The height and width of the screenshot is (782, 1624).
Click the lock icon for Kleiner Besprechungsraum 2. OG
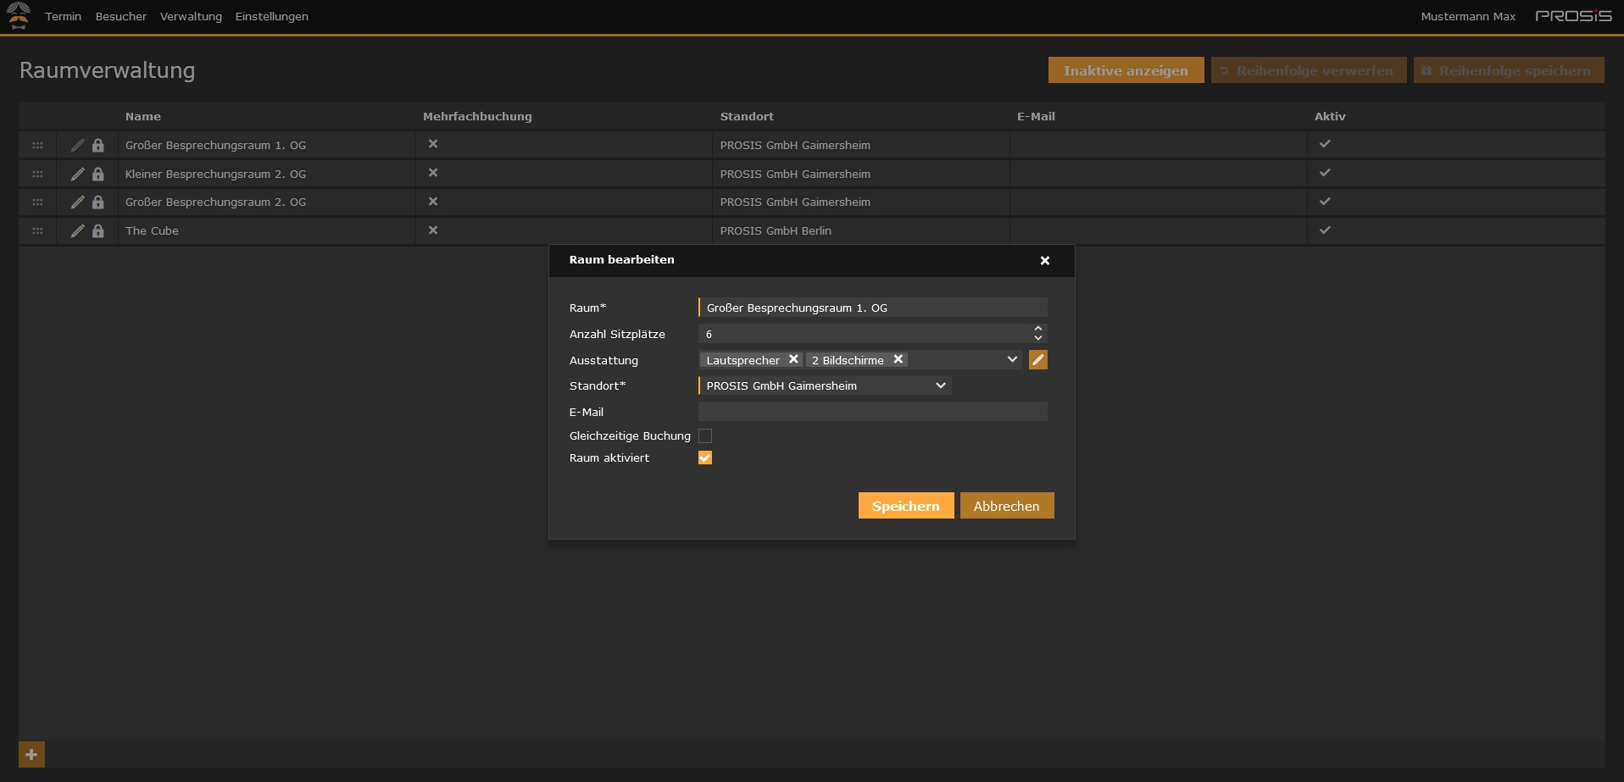pos(98,174)
